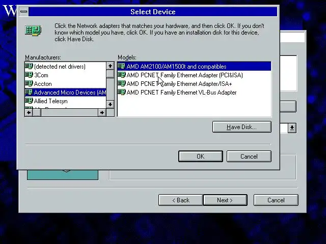Click the icon next to (detected net drivers)
326x244 pixels.
tap(29, 66)
